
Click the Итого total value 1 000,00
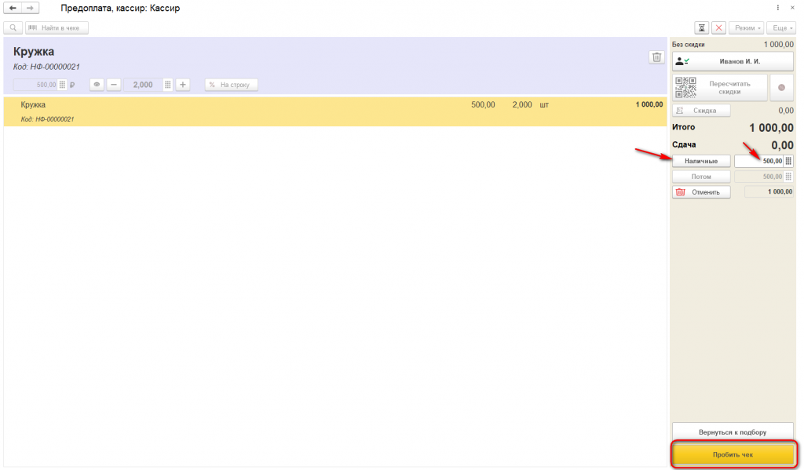click(x=771, y=128)
